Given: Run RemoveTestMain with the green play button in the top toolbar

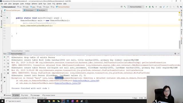Looking at the screenshot, I should click(x=146, y=7).
